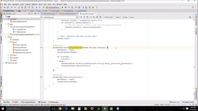Open the Terminal tool window

[42, 102]
